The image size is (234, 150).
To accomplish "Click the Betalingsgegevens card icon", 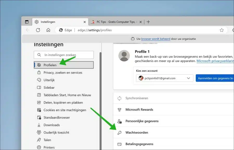I will pyautogui.click(x=119, y=144).
